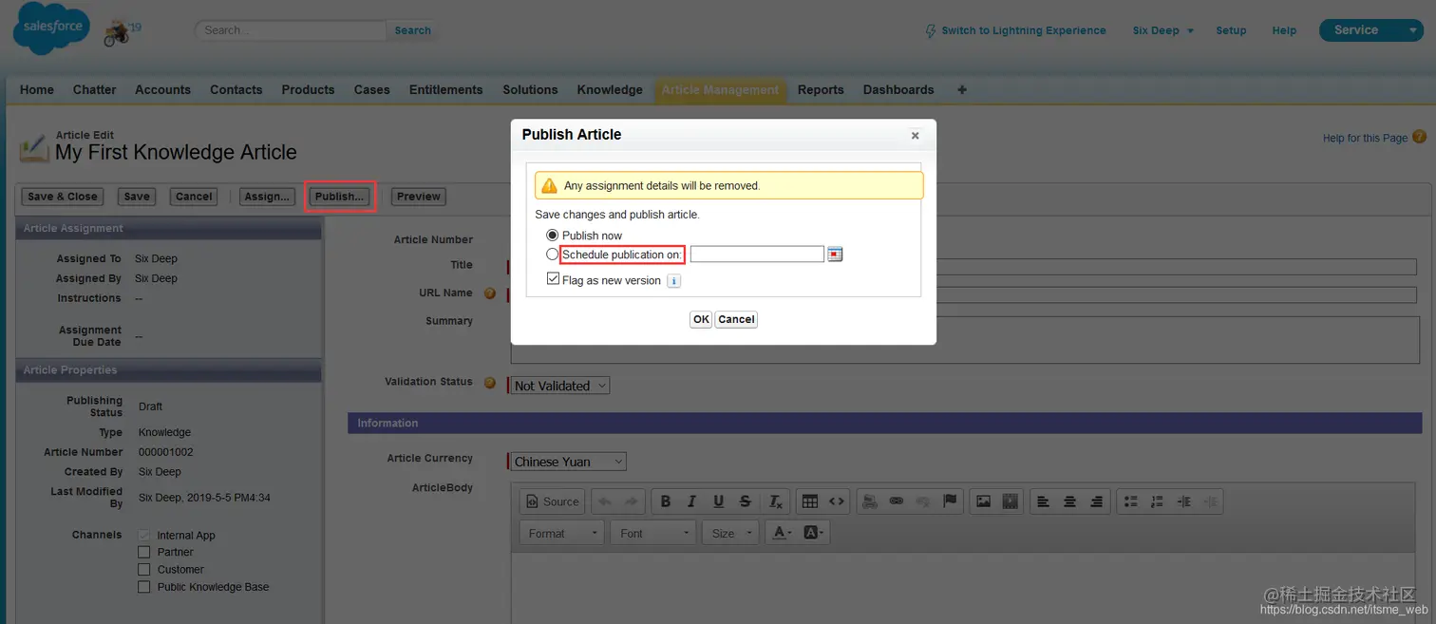Insert a table using the Table icon

(x=809, y=501)
